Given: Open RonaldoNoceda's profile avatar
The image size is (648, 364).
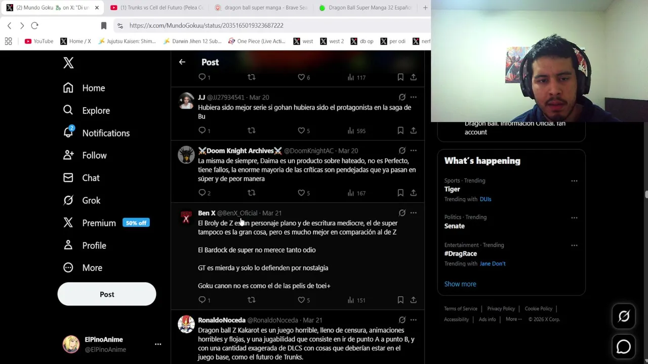Looking at the screenshot, I should tap(186, 324).
